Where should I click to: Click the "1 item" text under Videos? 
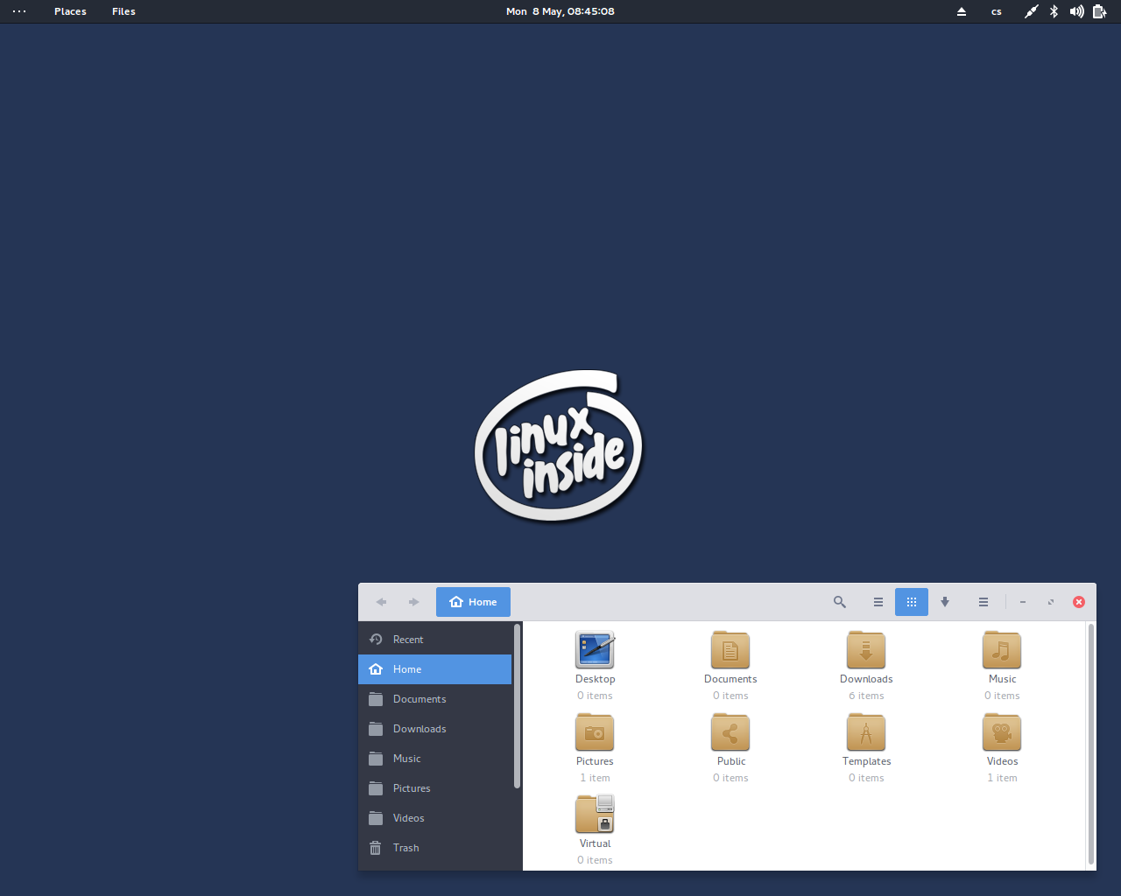(1002, 778)
